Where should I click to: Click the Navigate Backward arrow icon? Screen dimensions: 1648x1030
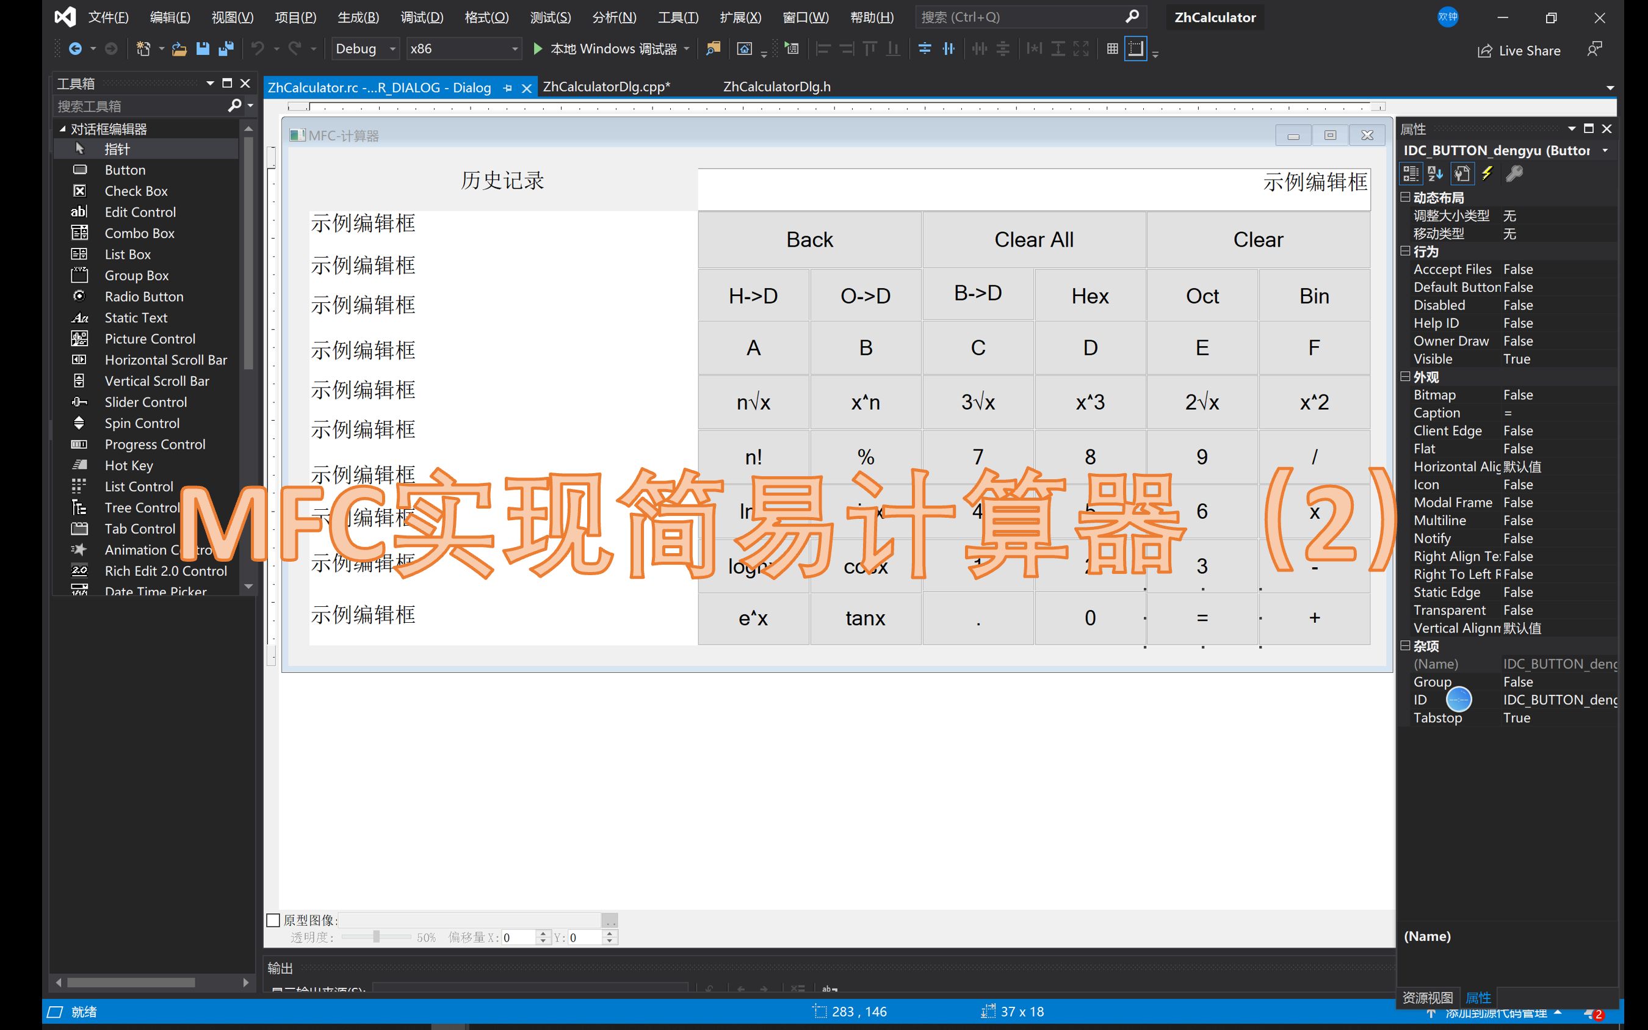[76, 48]
